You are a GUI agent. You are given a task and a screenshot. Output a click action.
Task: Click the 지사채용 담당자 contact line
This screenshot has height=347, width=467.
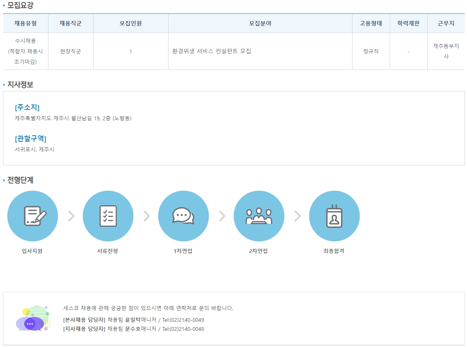click(x=134, y=329)
